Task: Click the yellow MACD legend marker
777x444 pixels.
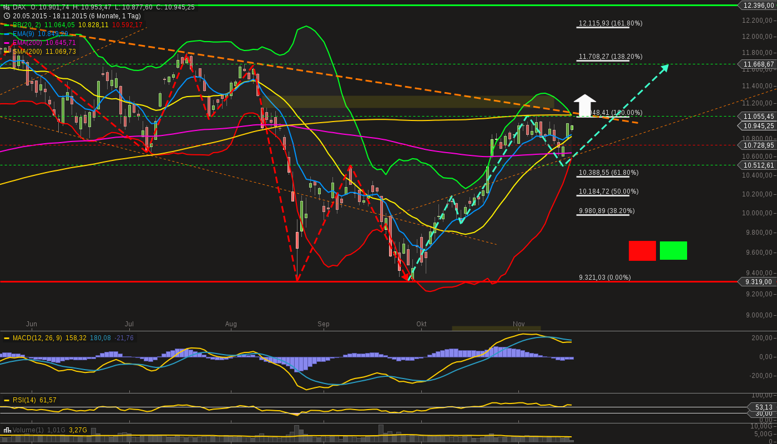Action: pyautogui.click(x=7, y=338)
